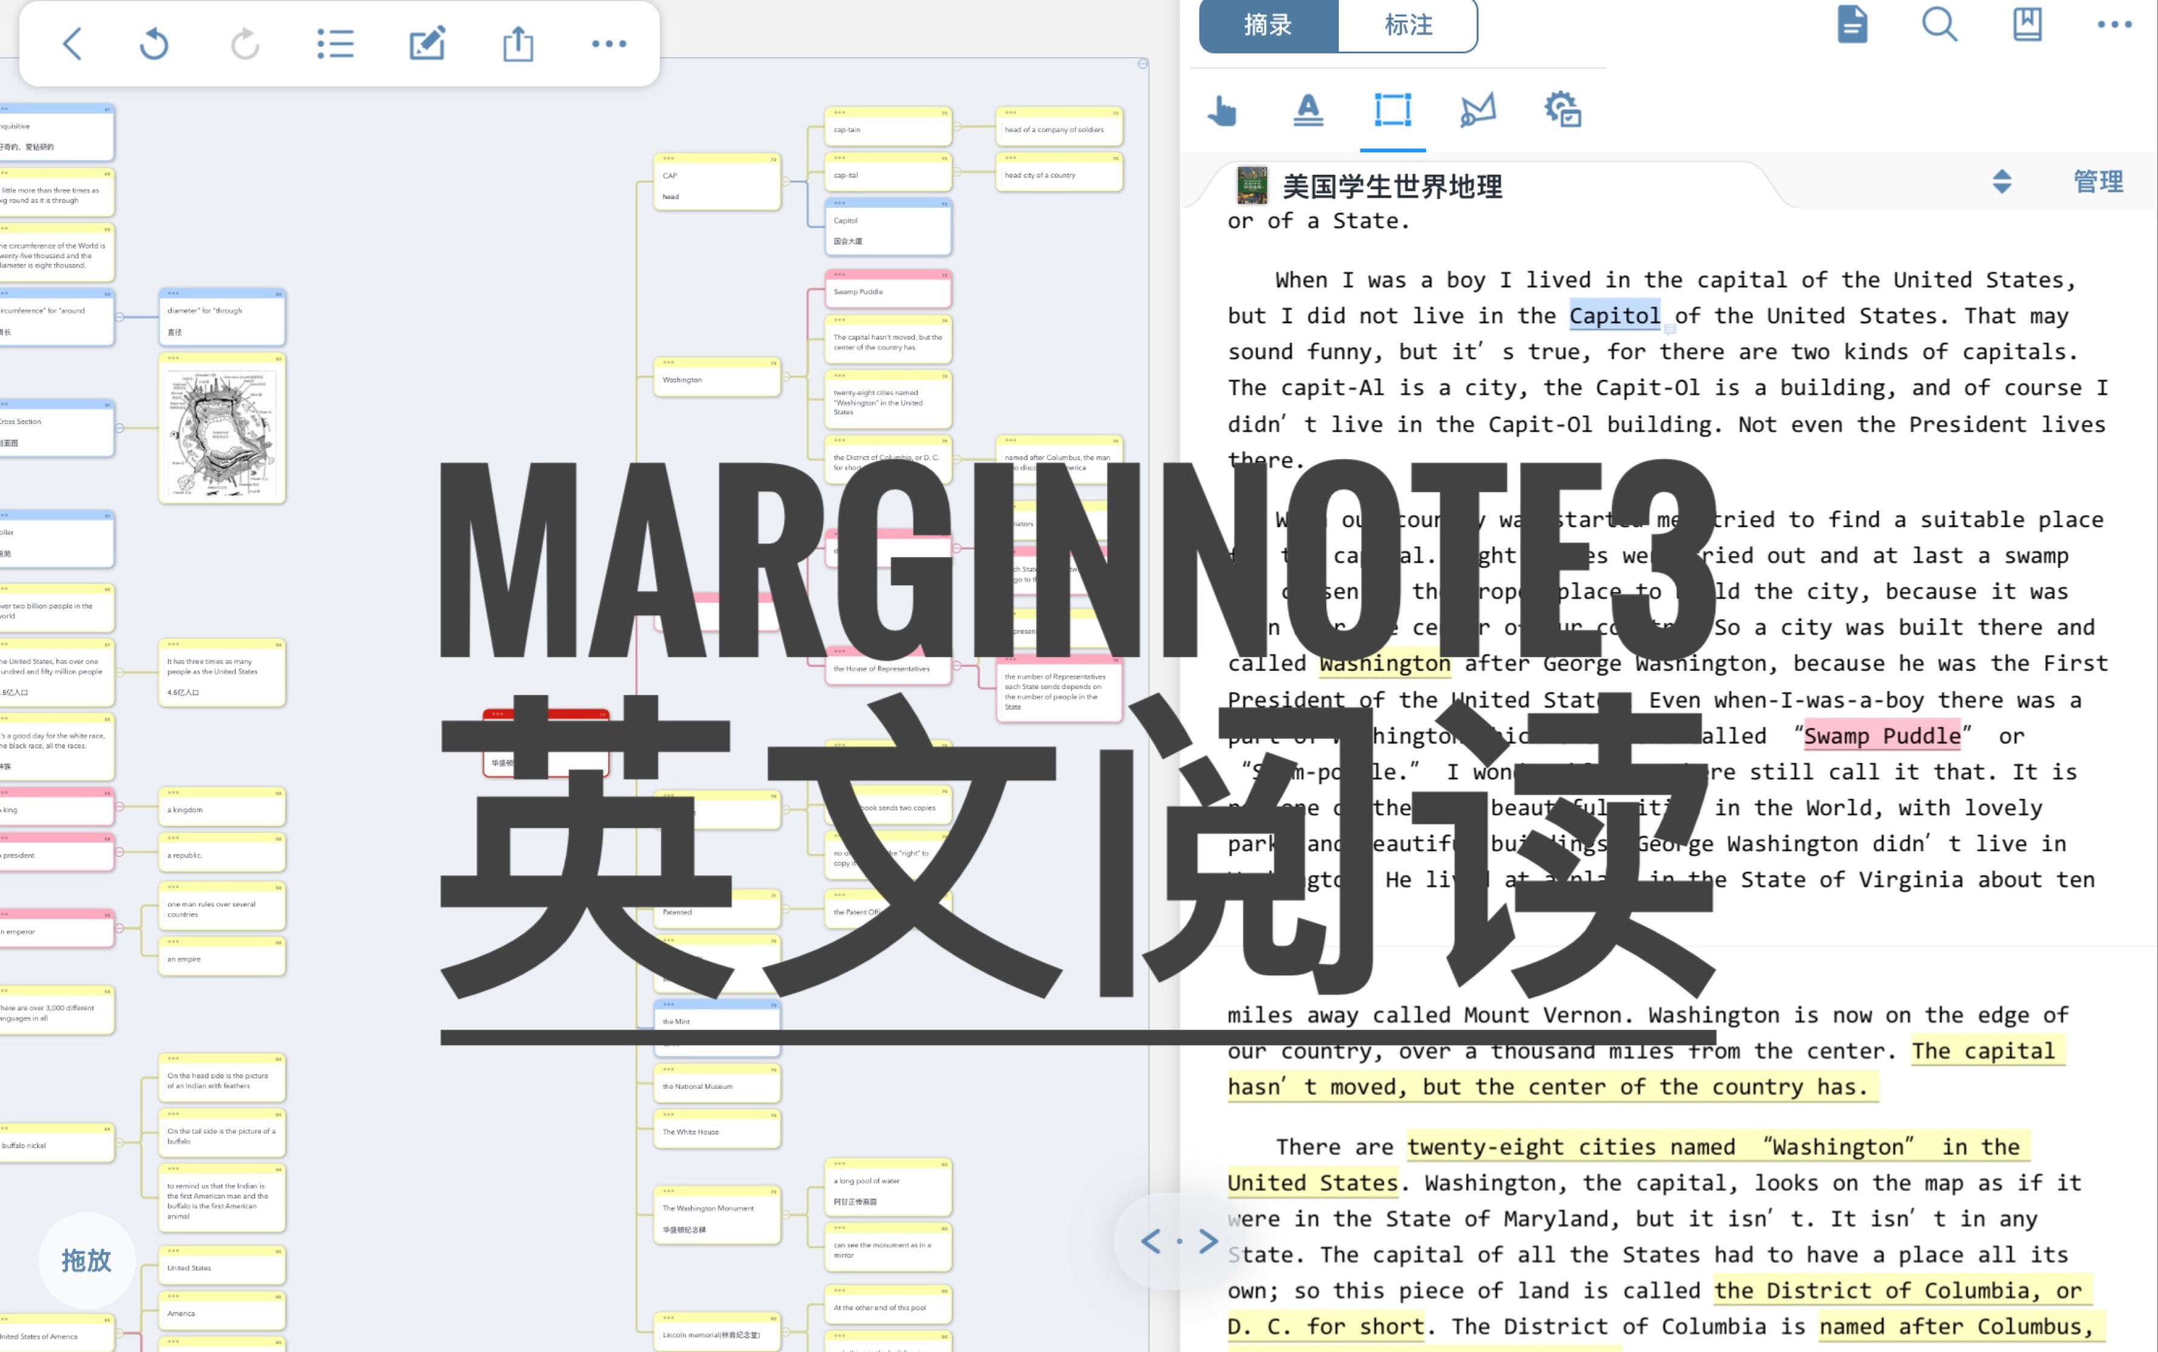
Task: Select 'It has three times as many people' node
Action: point(223,673)
